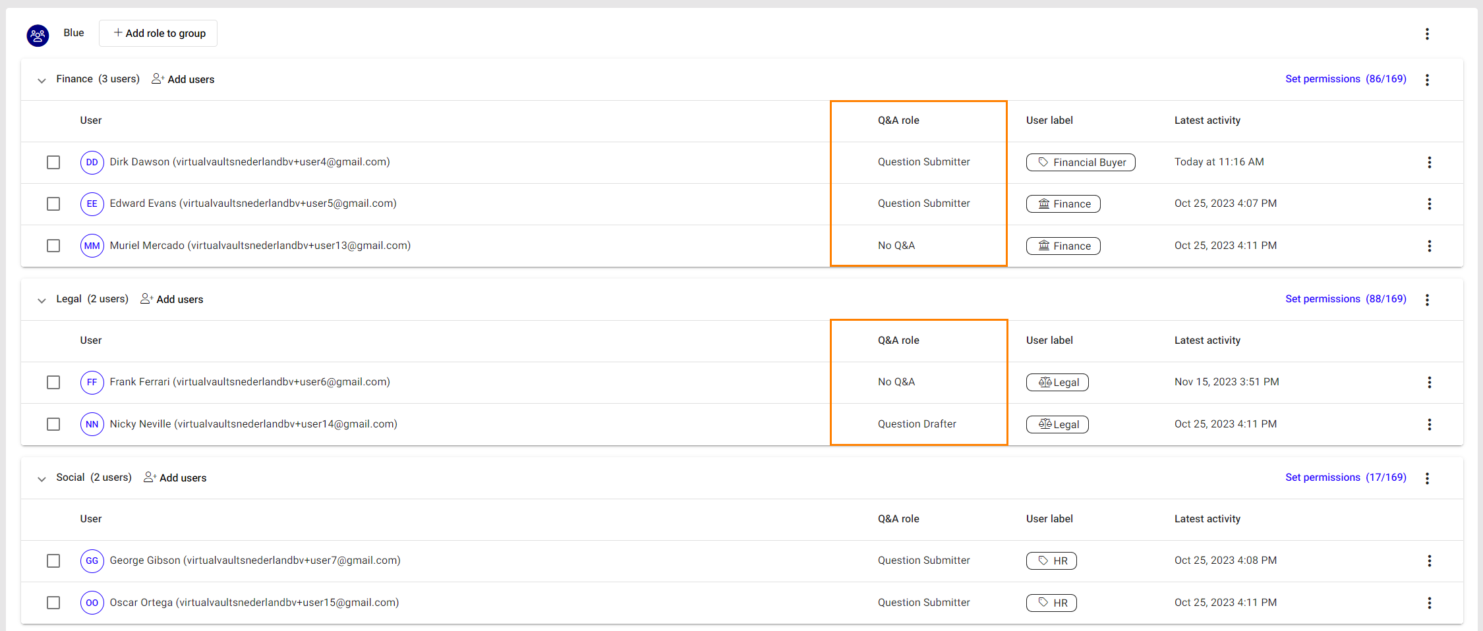Open the Blue group three-dot menu

tap(1427, 34)
